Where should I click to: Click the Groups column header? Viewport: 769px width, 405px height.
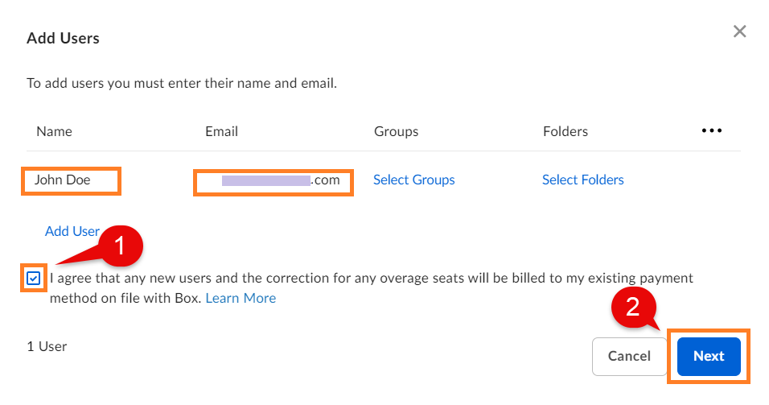point(396,131)
